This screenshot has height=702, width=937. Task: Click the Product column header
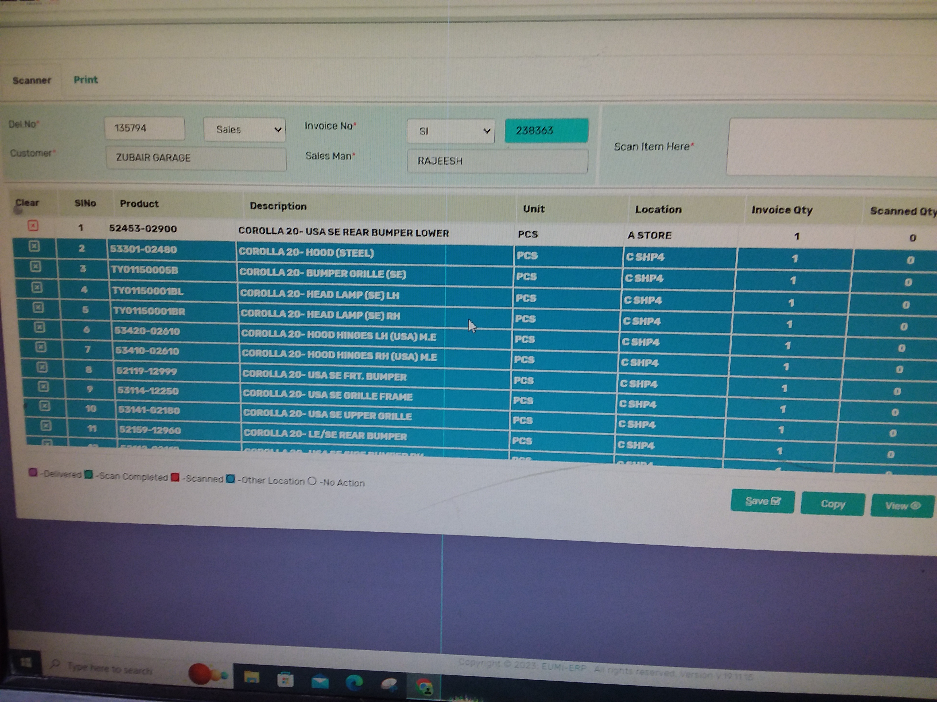tap(139, 204)
